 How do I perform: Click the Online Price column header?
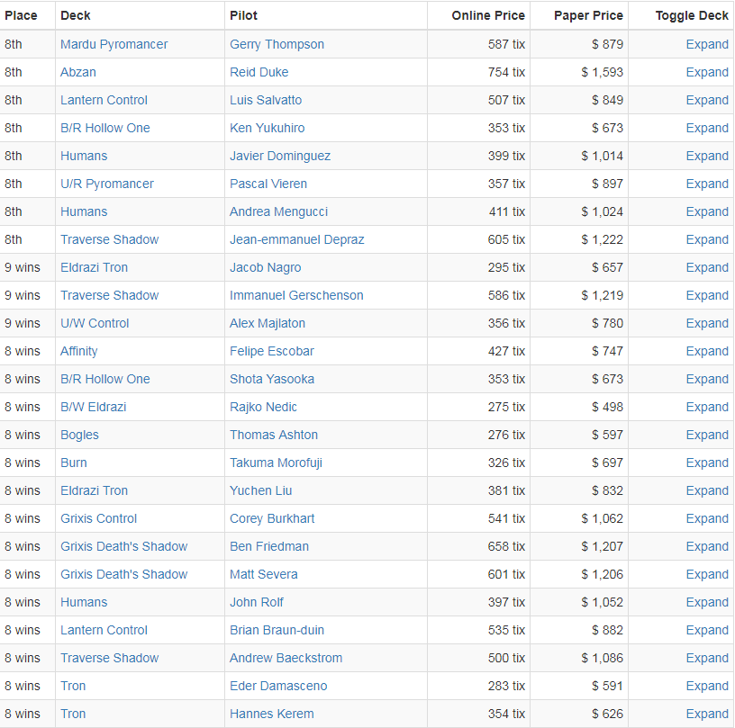488,15
